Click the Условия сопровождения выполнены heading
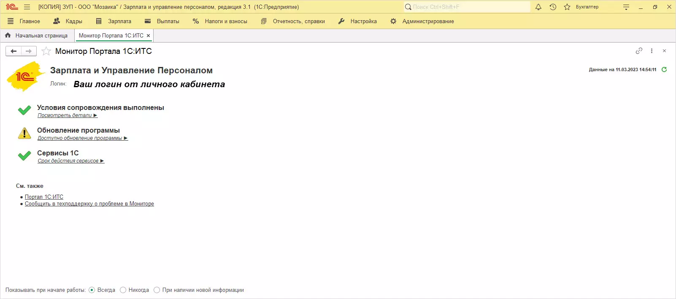The width and height of the screenshot is (676, 299). pyautogui.click(x=100, y=107)
